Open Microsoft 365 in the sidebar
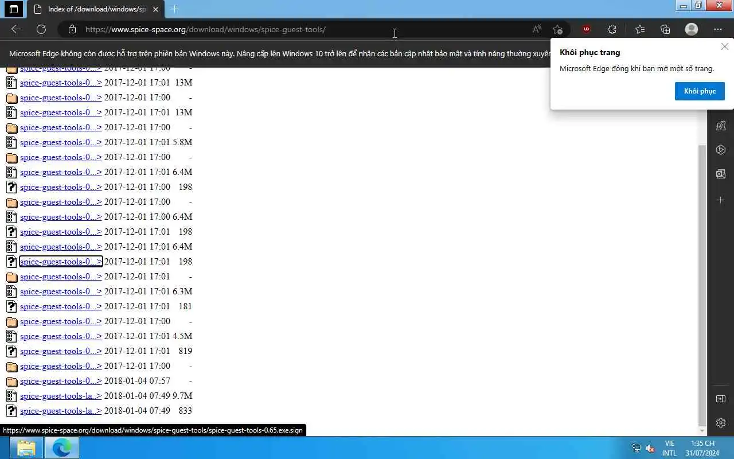734x459 pixels. pos(721,150)
